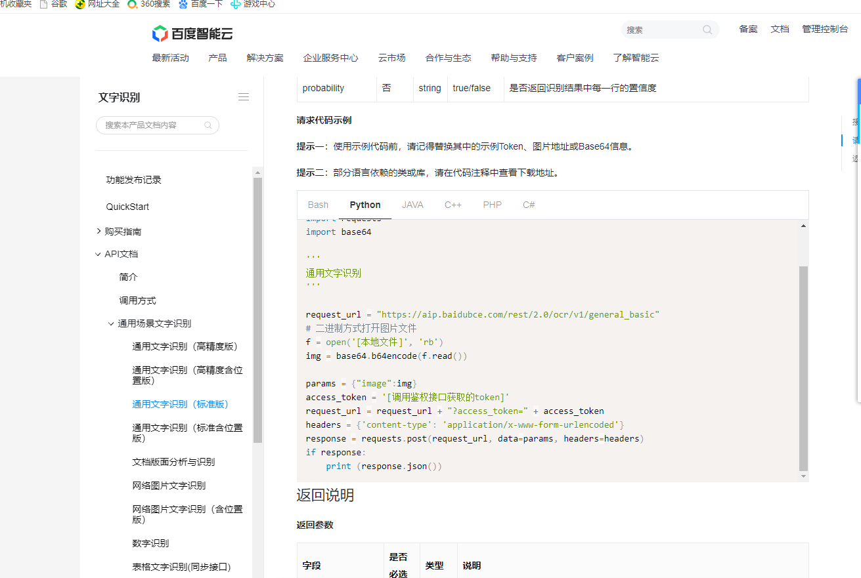Switch to the C# code tab

point(528,205)
